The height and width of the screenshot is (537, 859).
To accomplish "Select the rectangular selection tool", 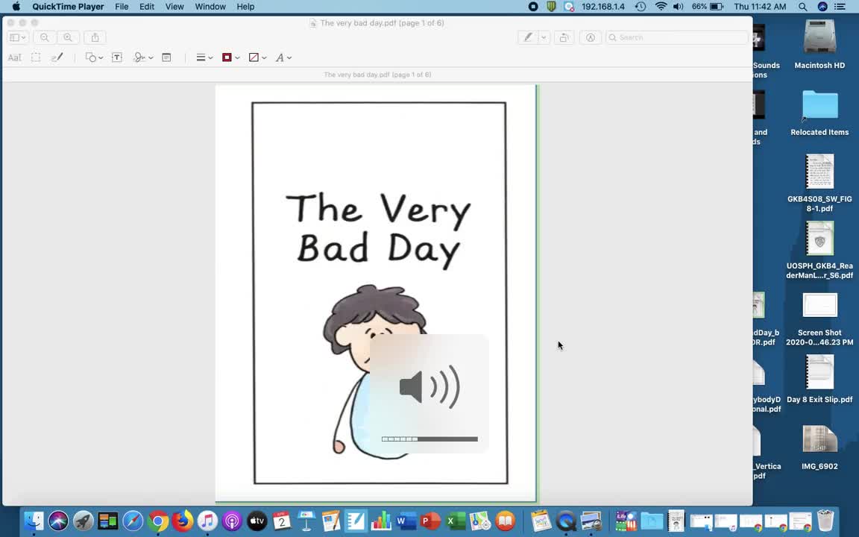I will pos(36,57).
